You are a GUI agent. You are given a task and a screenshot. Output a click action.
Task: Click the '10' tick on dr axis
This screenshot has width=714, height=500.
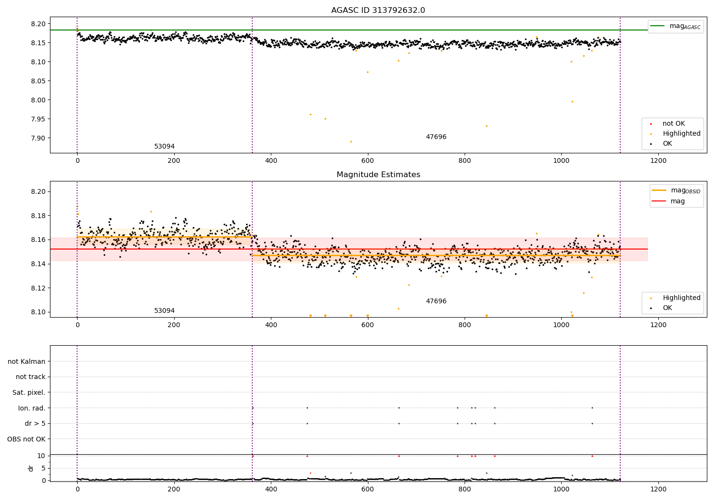[41, 456]
